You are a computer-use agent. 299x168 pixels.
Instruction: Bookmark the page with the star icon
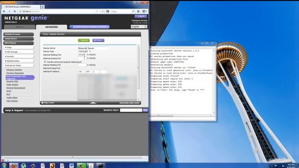tap(97, 11)
